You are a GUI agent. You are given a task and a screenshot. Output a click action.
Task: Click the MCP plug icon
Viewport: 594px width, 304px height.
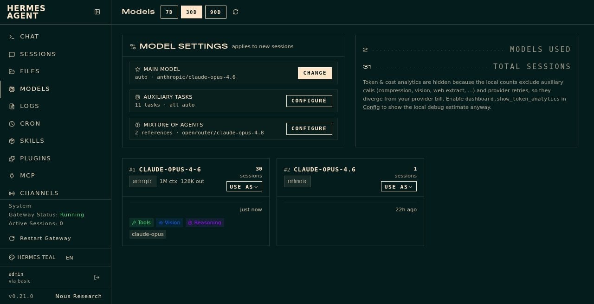pos(12,176)
